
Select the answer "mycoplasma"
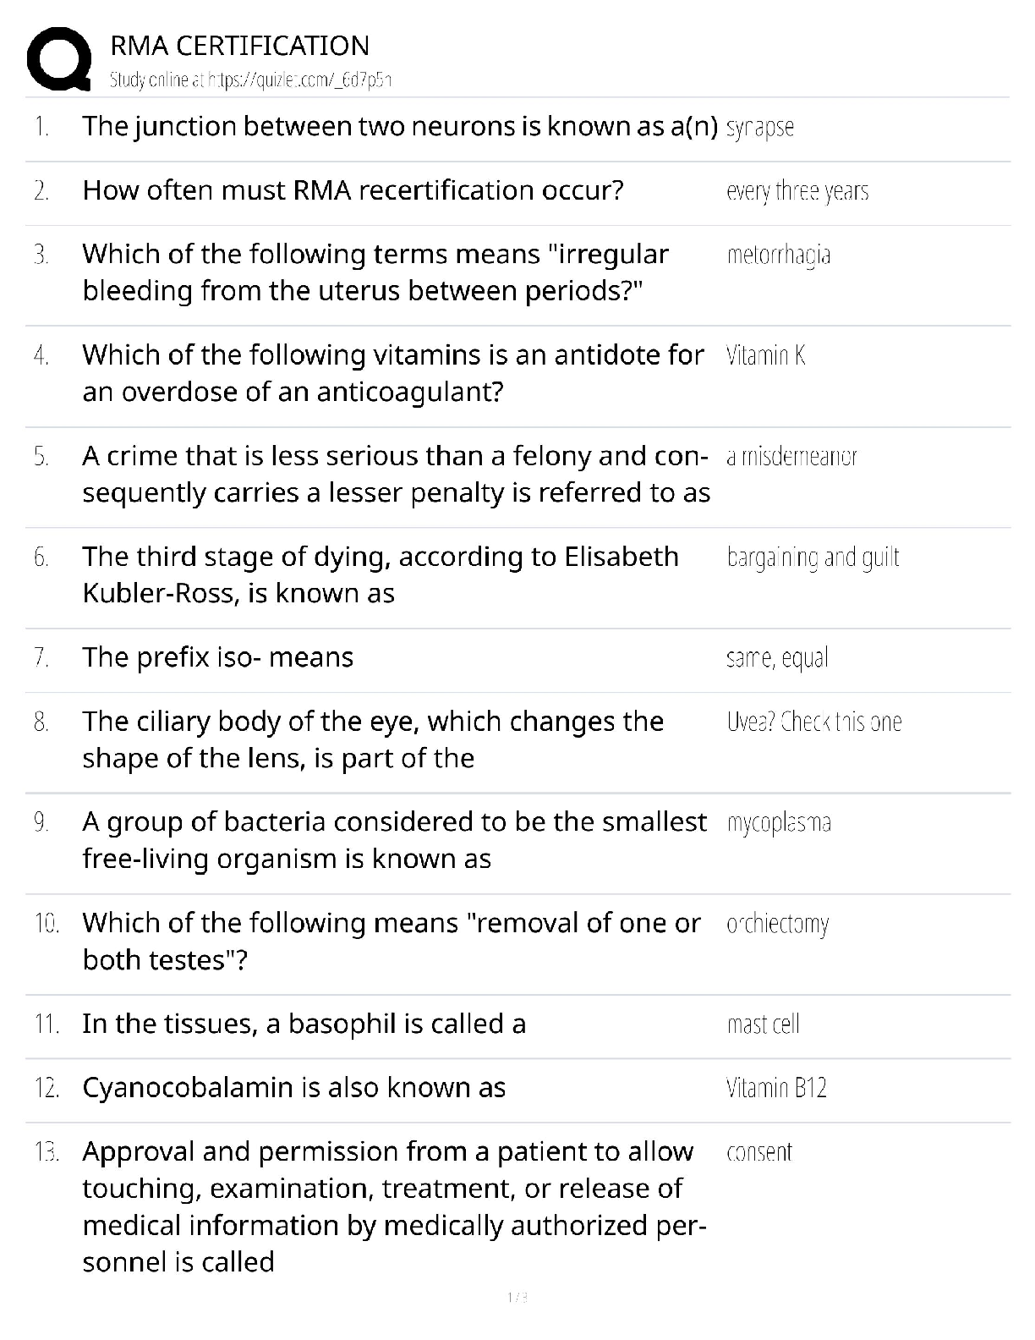tap(778, 822)
